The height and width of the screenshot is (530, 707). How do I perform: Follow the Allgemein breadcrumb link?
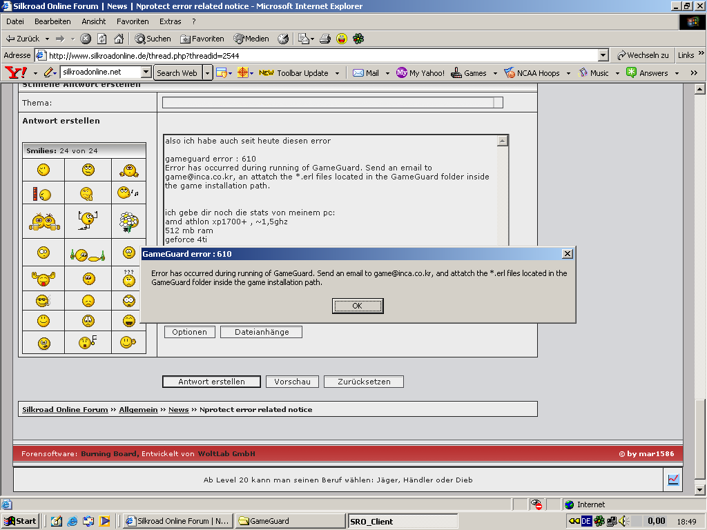pos(138,409)
